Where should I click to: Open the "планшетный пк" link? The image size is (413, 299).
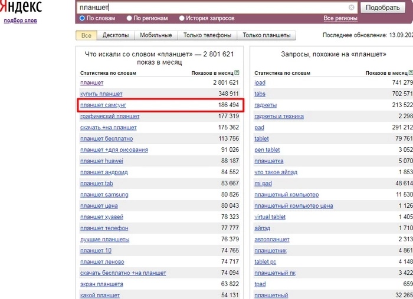coord(275,273)
